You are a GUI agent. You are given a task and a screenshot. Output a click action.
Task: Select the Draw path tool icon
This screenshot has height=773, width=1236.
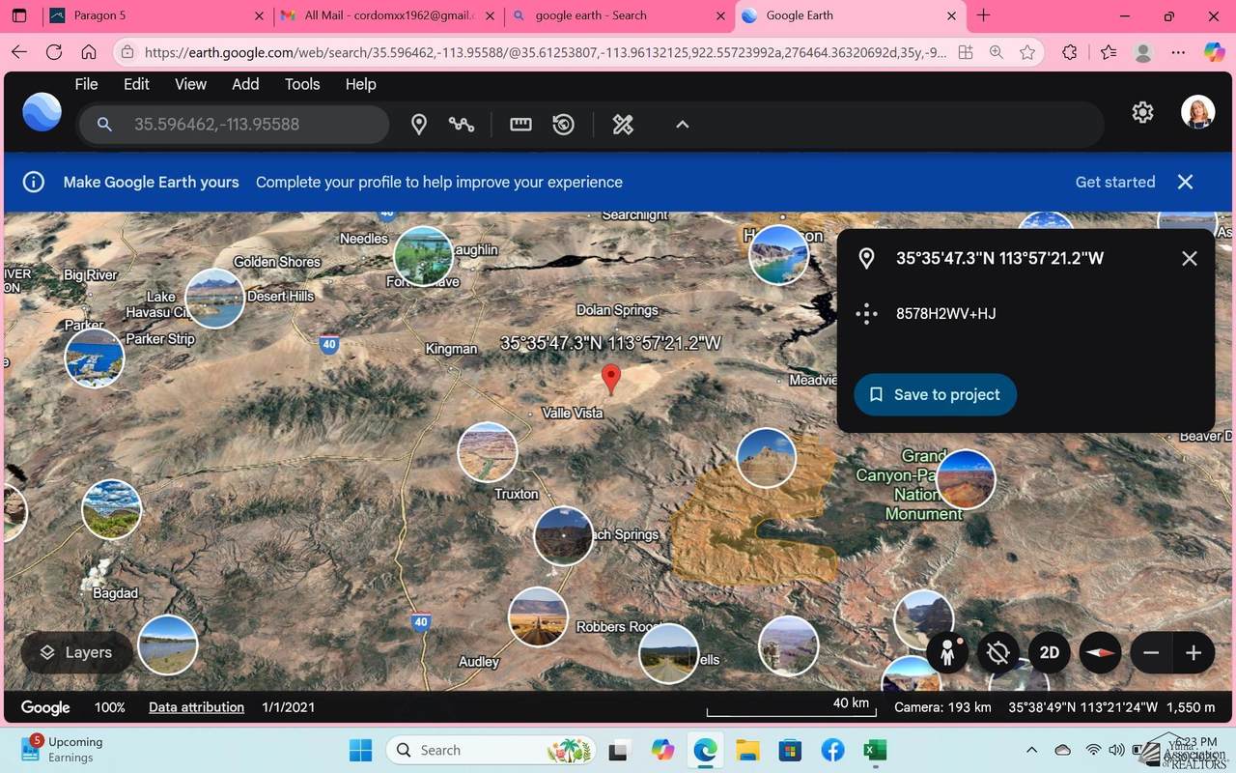point(462,125)
